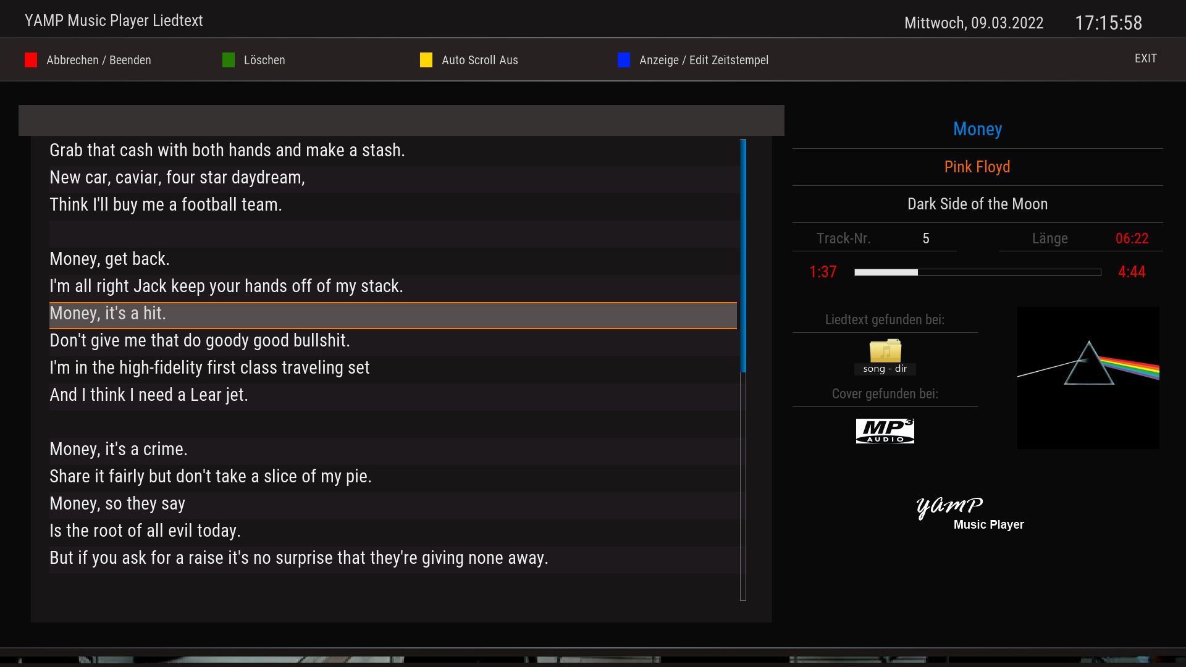This screenshot has width=1186, height=667.
Task: Click the green Löschen square icon
Action: click(229, 60)
